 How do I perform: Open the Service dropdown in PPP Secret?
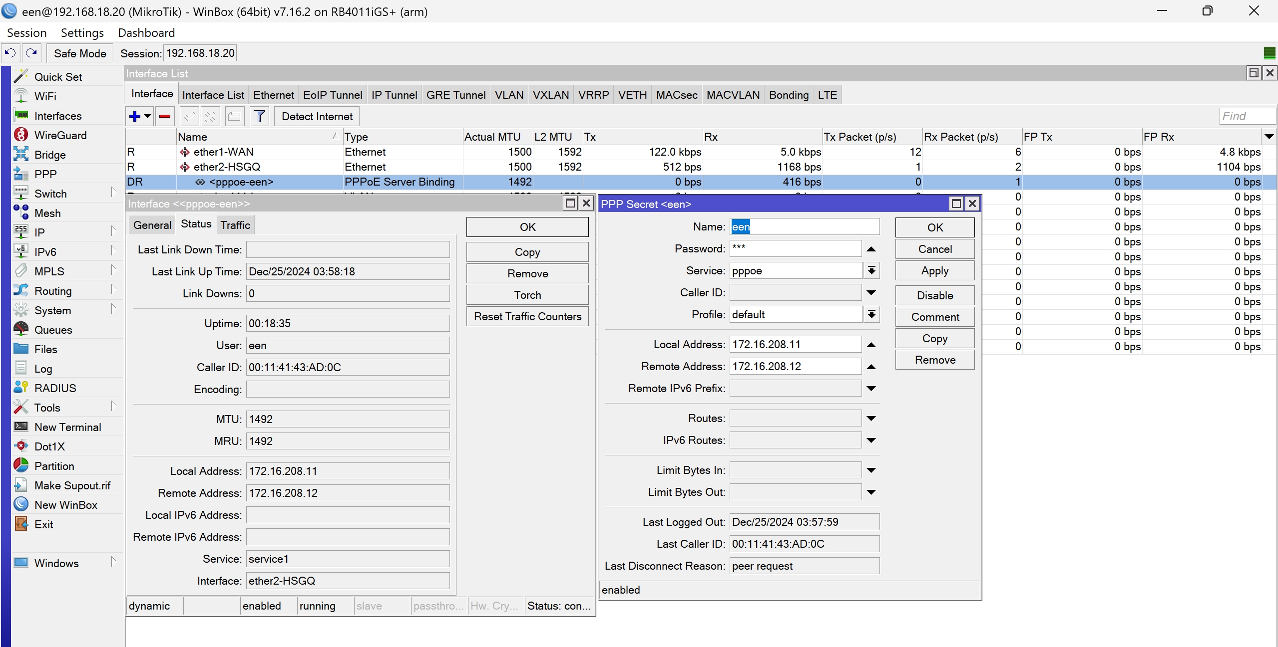point(871,271)
